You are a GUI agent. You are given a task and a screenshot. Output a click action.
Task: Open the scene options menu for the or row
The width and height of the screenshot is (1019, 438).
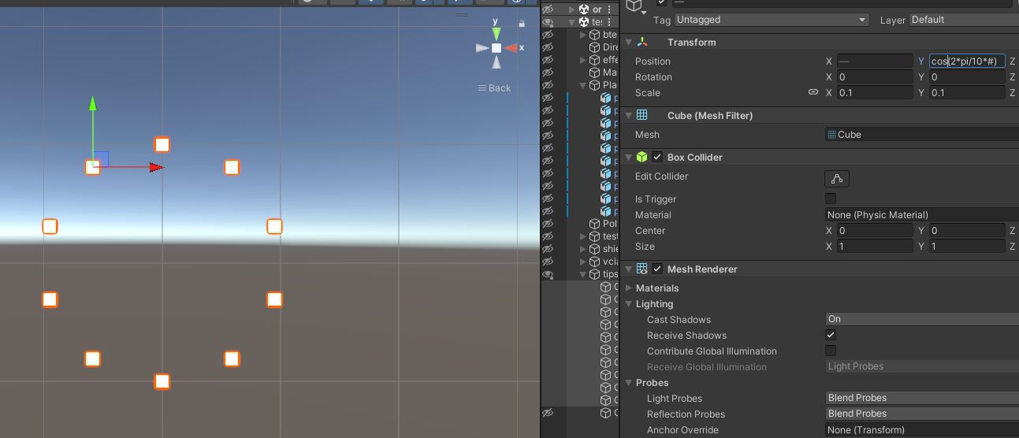click(x=609, y=9)
